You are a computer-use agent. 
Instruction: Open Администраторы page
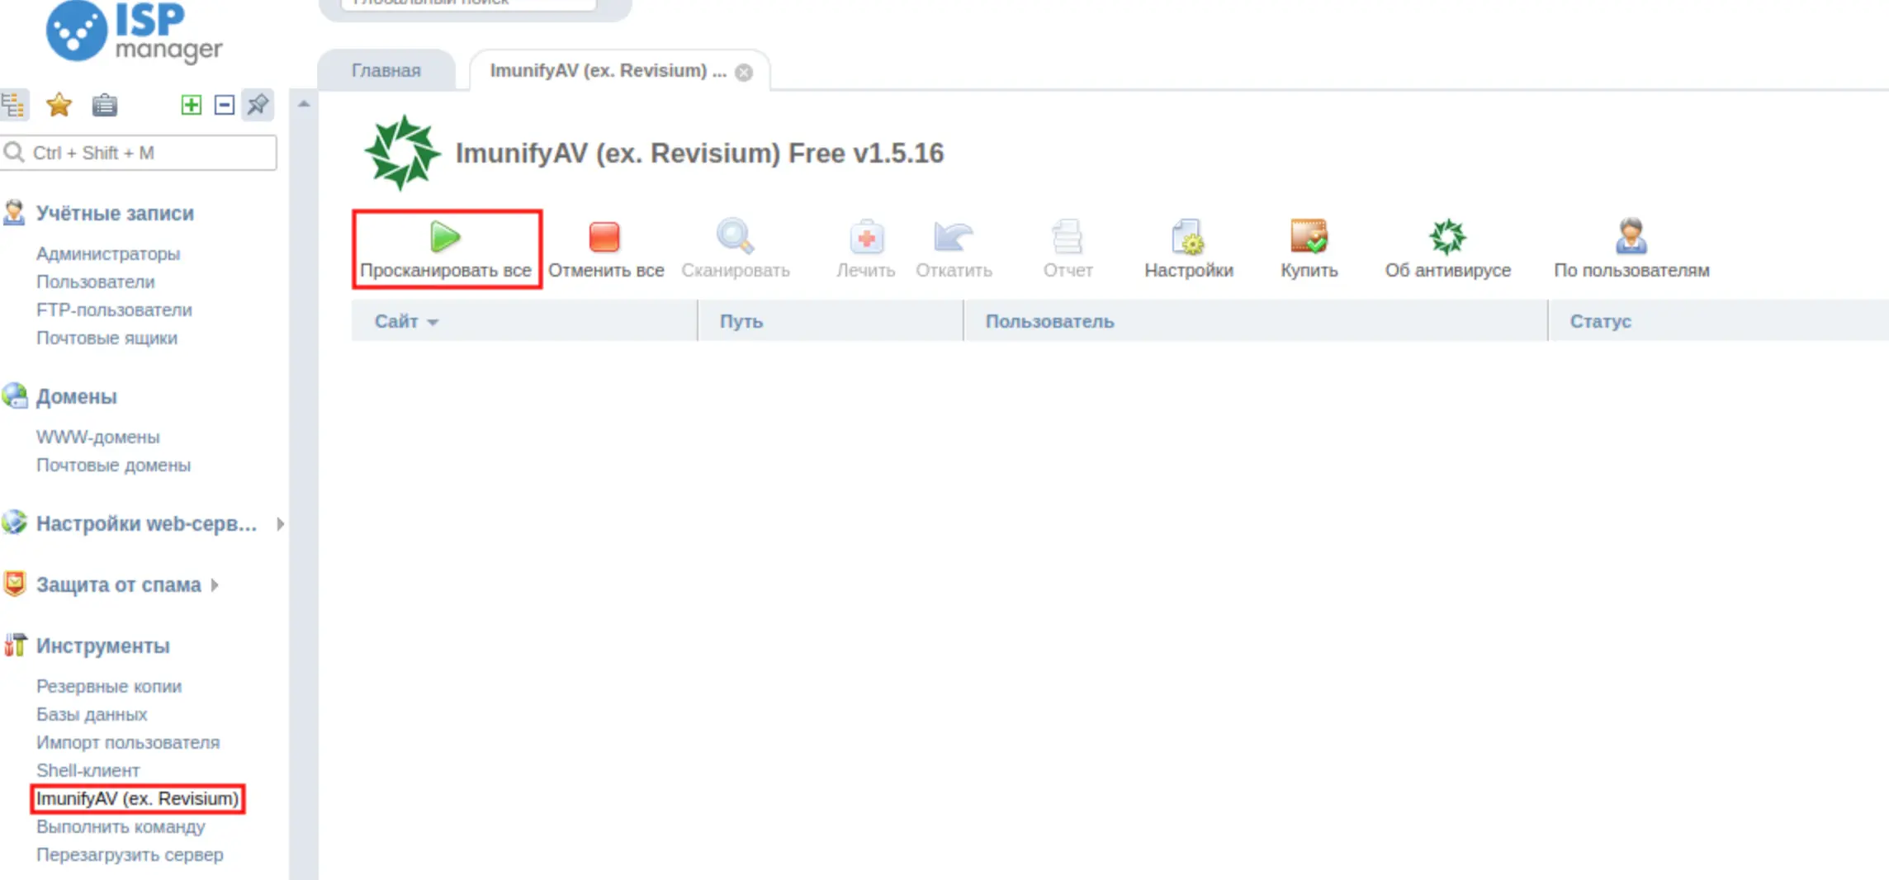[x=108, y=254]
